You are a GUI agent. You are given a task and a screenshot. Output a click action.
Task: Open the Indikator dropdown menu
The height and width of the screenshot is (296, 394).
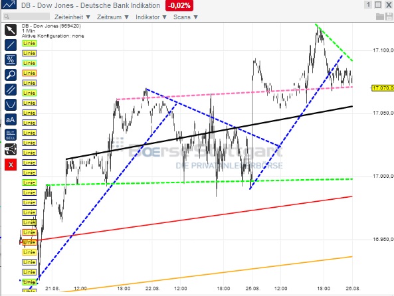pyautogui.click(x=151, y=17)
